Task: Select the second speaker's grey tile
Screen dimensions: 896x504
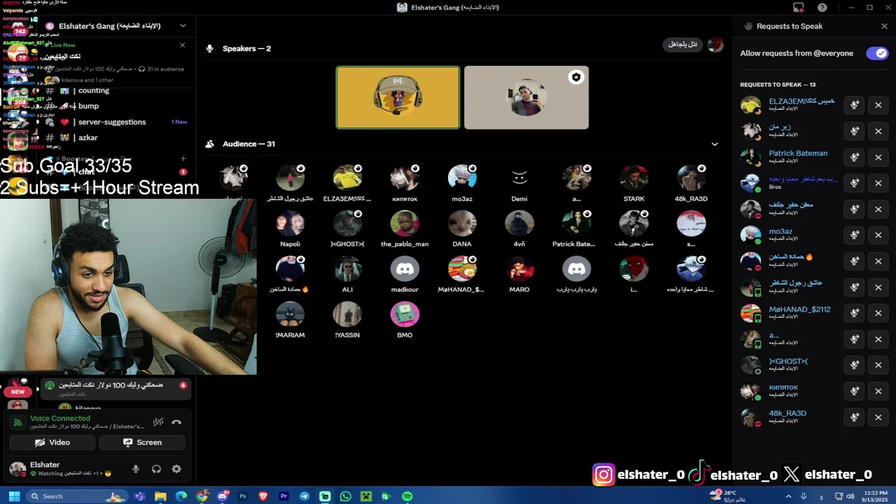Action: [x=526, y=97]
